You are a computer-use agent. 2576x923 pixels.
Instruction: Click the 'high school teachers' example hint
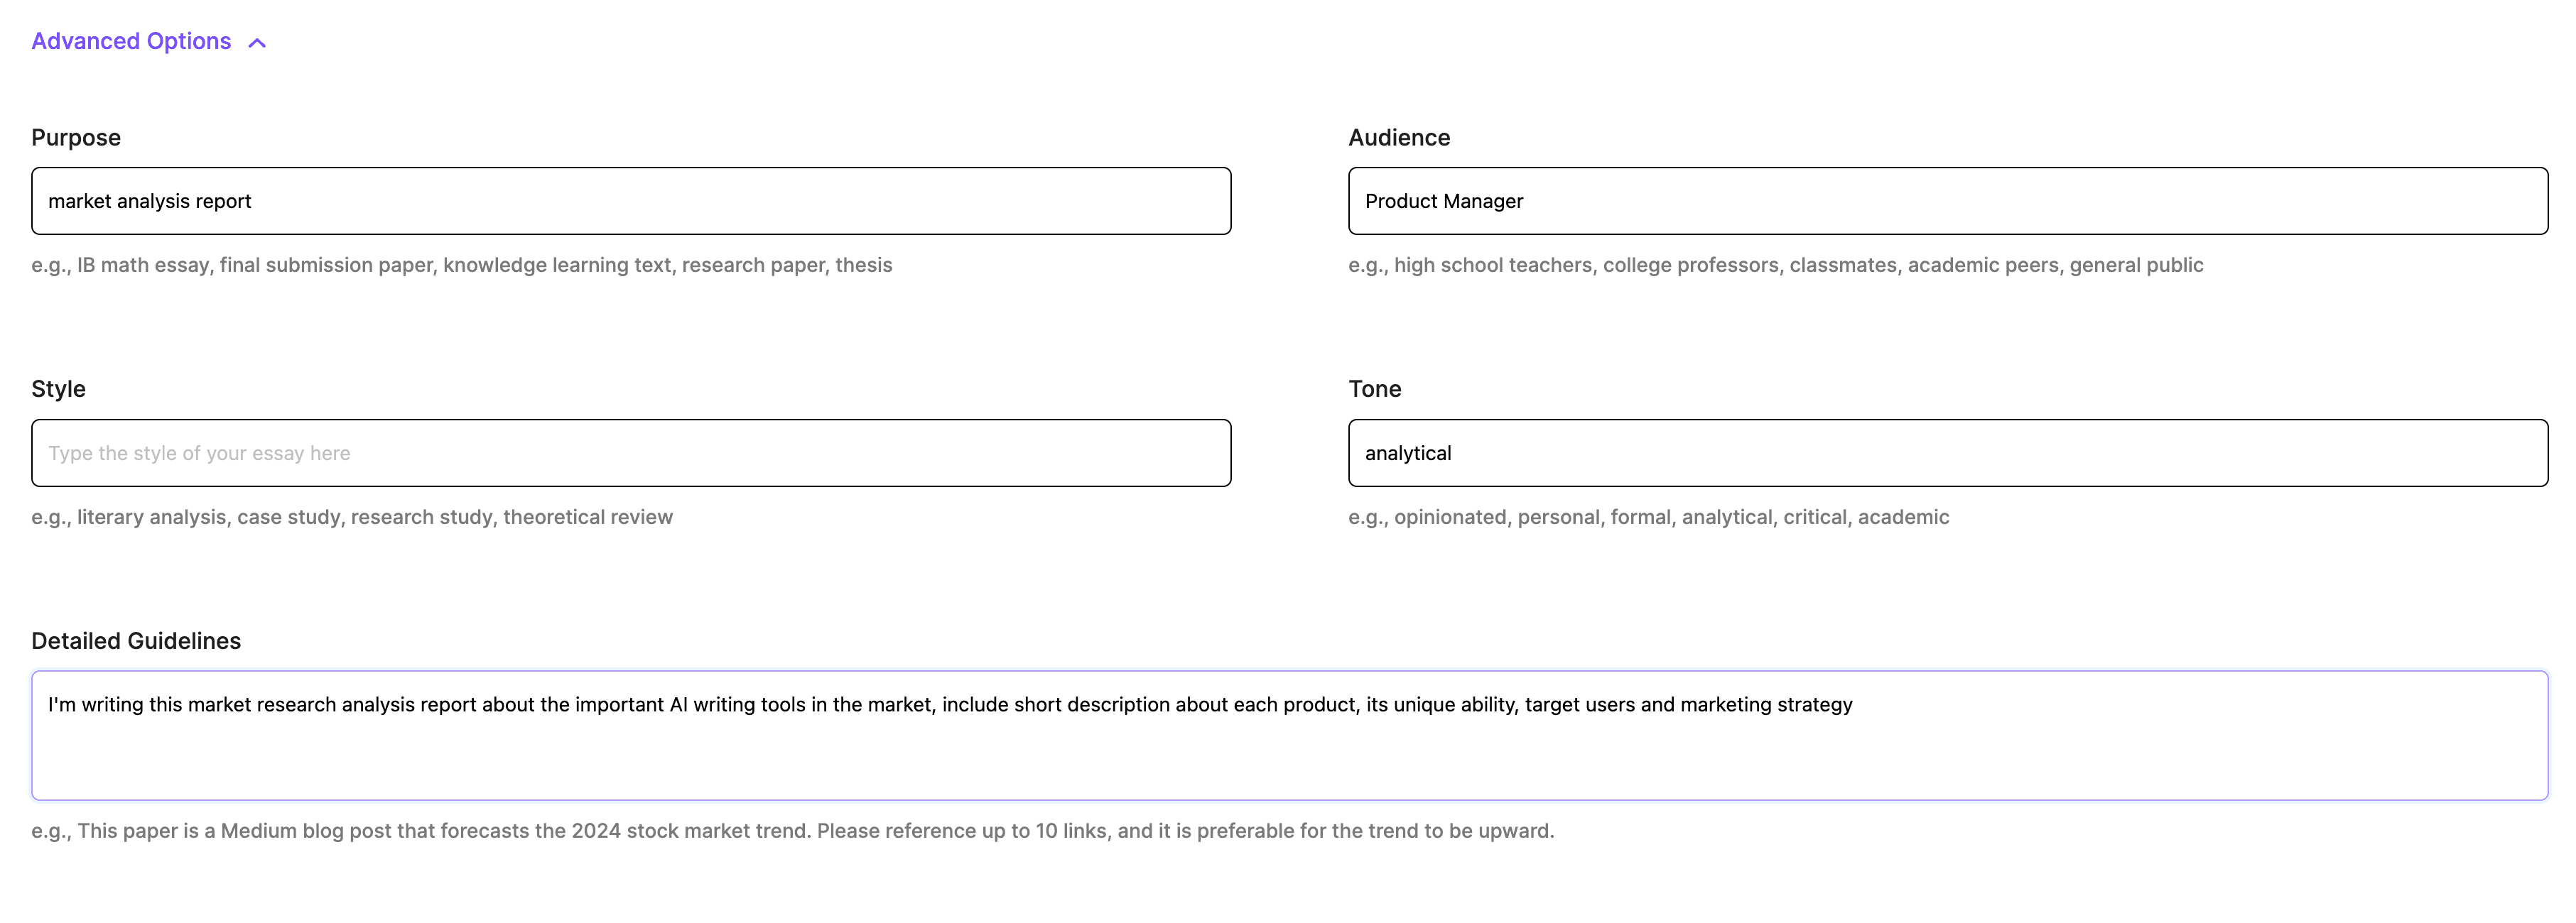point(1492,266)
